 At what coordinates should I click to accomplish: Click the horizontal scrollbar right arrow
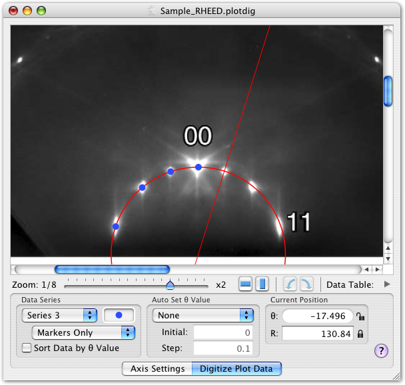[x=378, y=270]
